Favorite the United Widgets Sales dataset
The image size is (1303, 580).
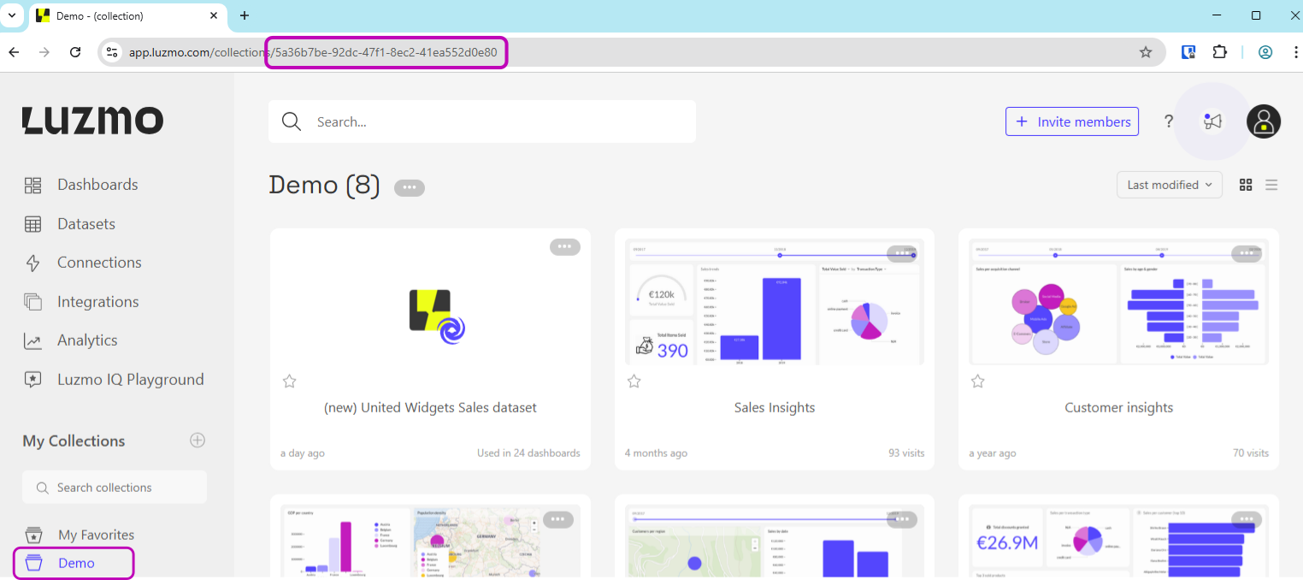point(290,382)
